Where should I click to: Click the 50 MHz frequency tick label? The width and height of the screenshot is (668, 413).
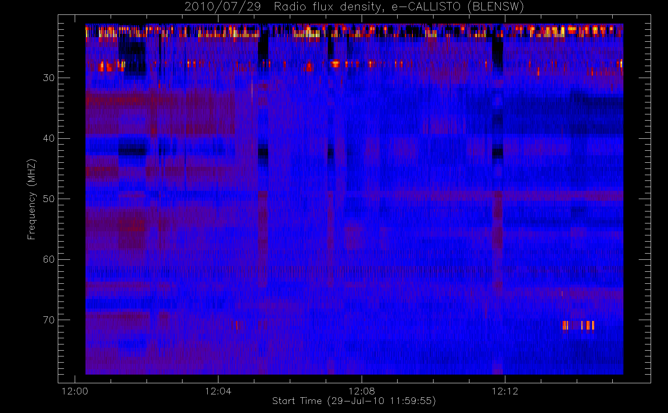click(x=49, y=199)
